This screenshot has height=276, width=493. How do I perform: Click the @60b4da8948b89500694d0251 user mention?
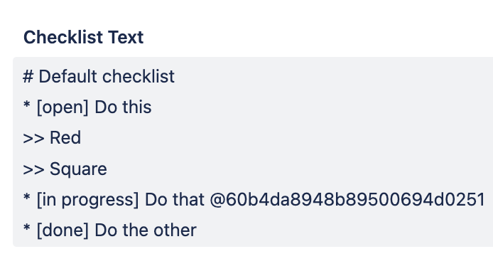[x=347, y=199]
